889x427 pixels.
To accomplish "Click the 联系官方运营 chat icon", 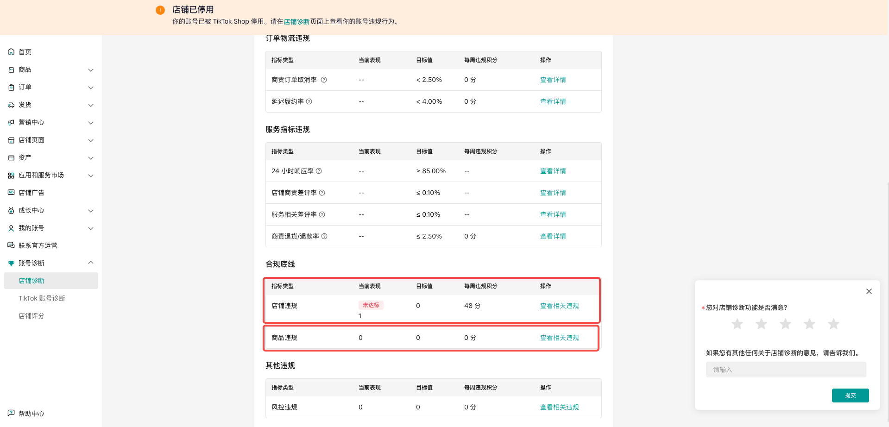I will 11,245.
